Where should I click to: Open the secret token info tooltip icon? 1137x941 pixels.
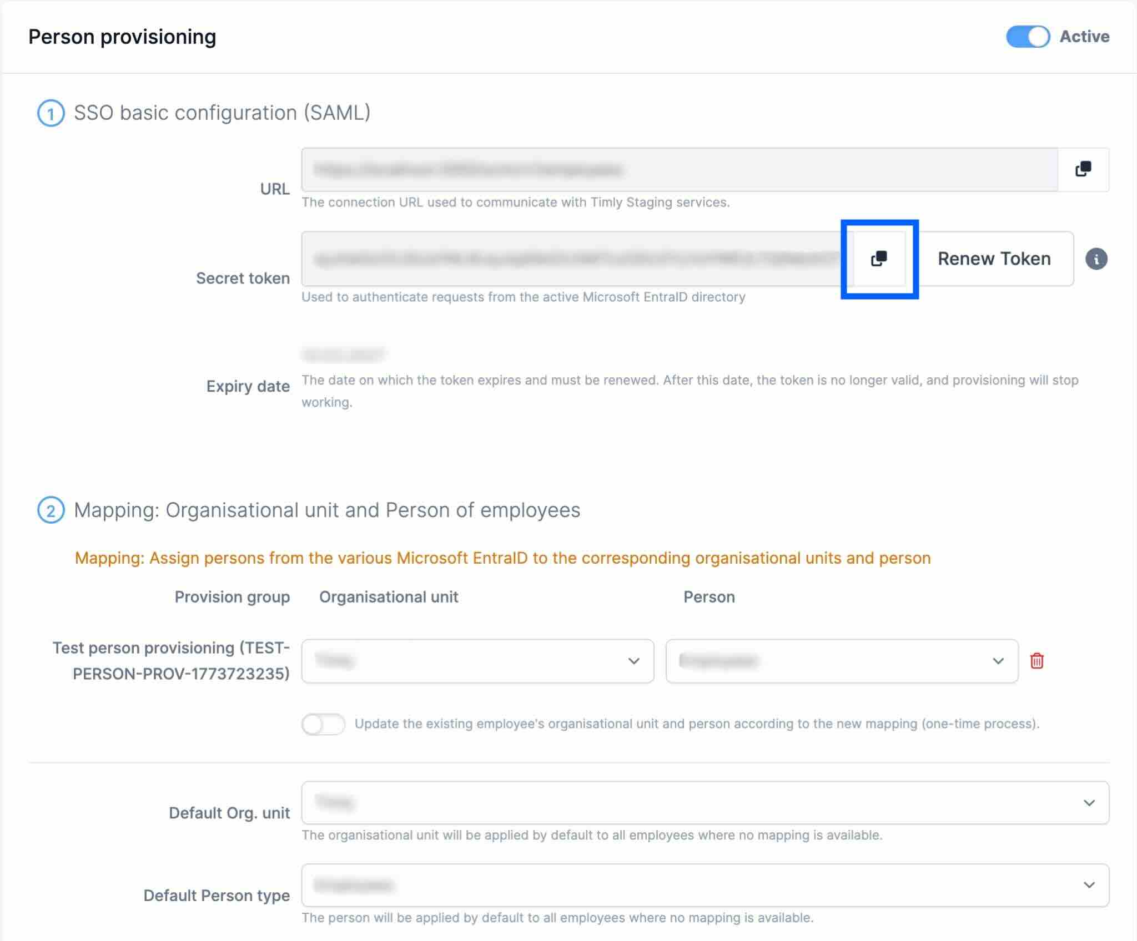pos(1096,259)
